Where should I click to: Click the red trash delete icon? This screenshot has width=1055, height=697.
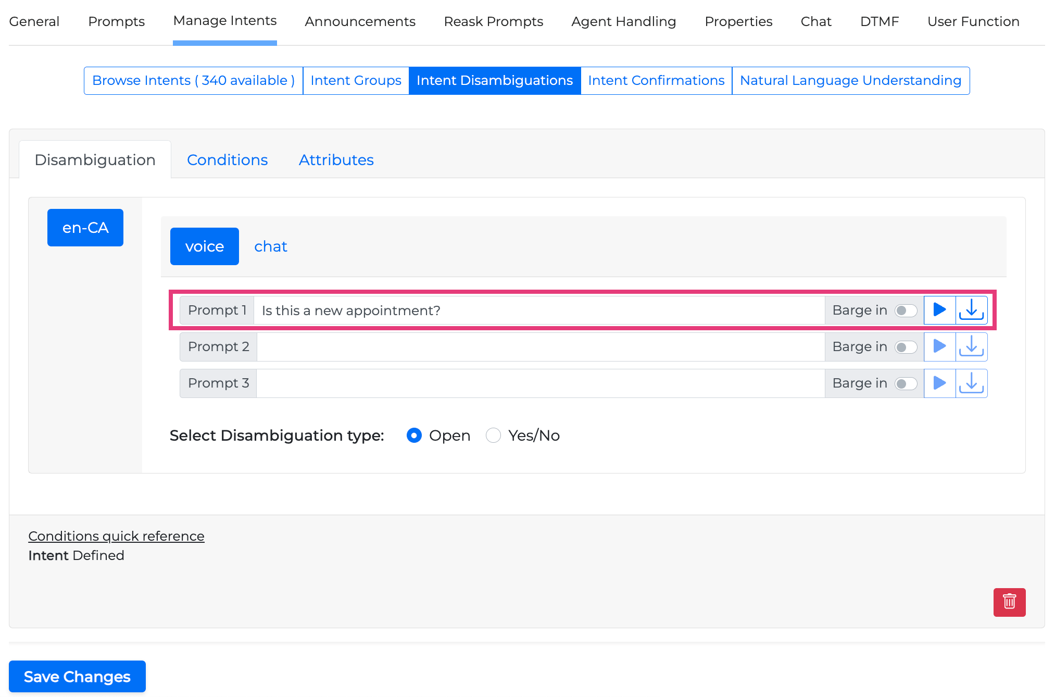[x=1009, y=602]
